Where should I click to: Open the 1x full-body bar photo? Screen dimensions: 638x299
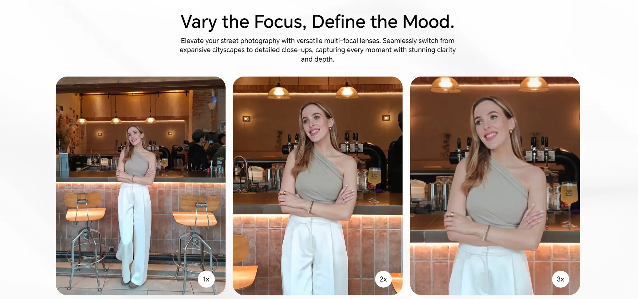pos(141,186)
